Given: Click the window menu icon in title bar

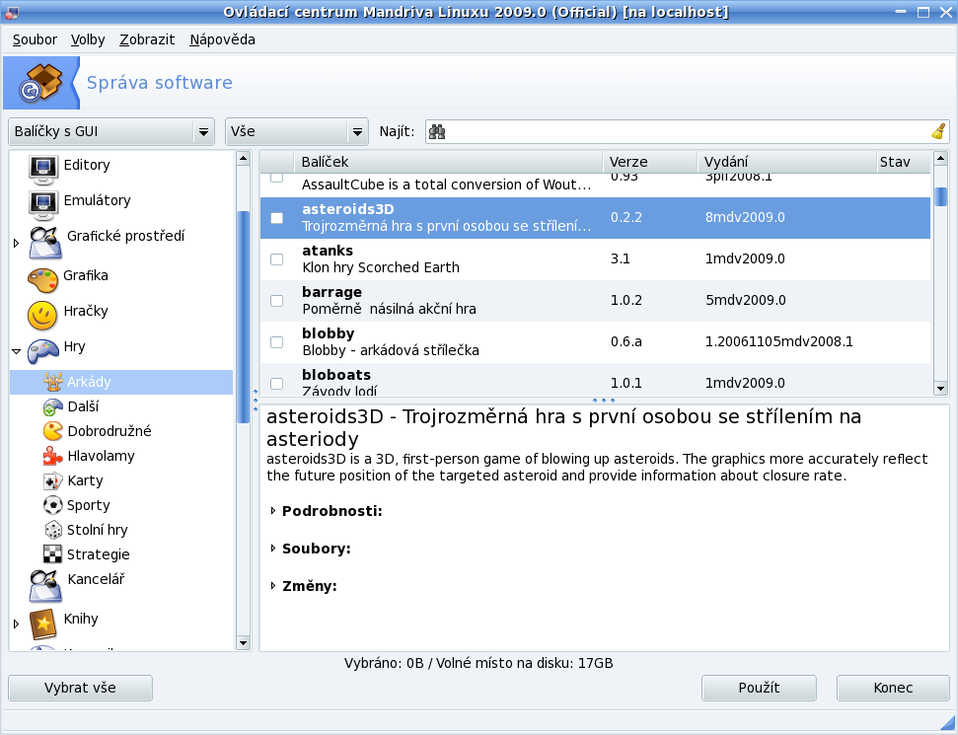Looking at the screenshot, I should 11,12.
